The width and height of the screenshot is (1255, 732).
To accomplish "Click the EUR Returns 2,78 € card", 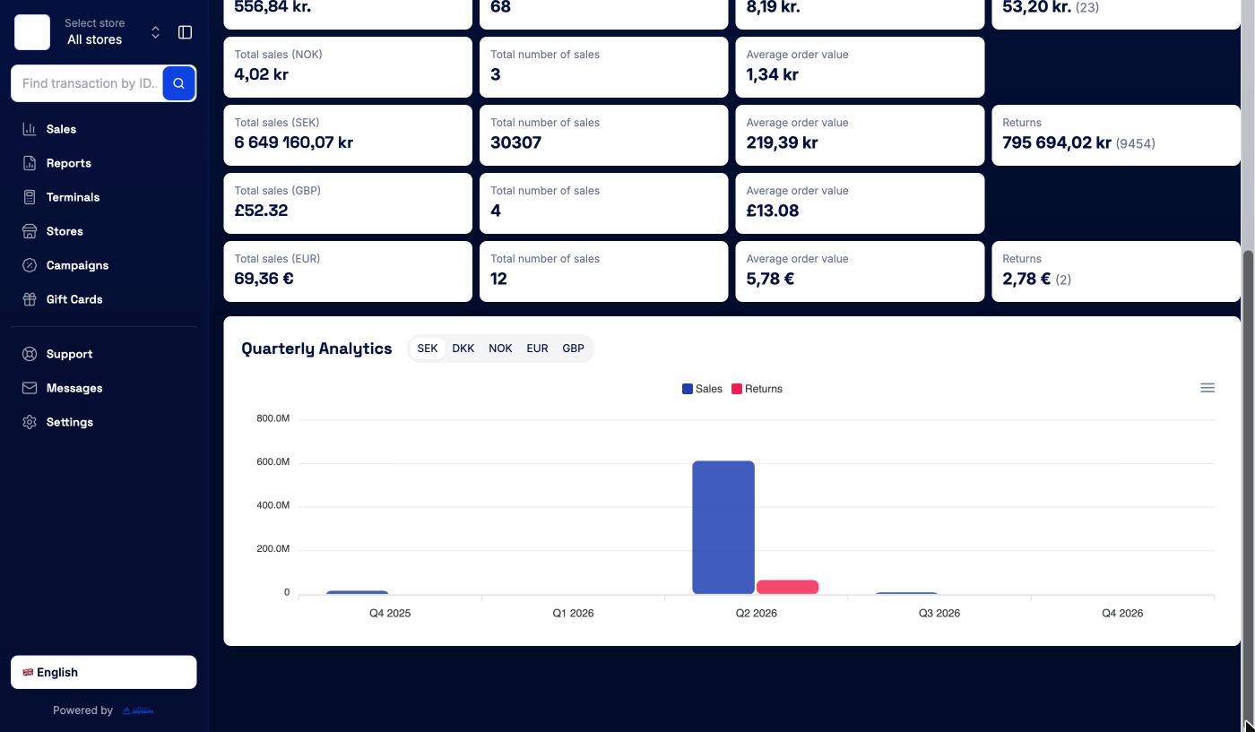I will coord(1116,271).
